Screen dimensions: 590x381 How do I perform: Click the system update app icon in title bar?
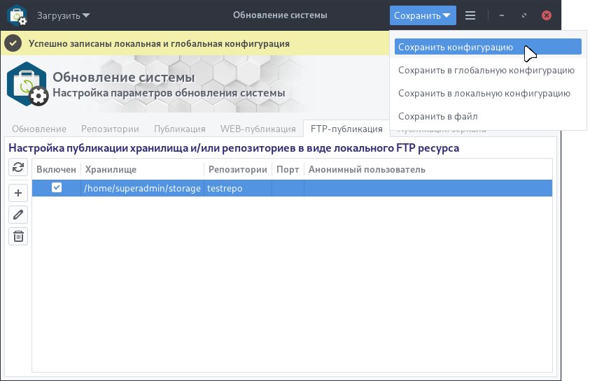click(x=17, y=15)
